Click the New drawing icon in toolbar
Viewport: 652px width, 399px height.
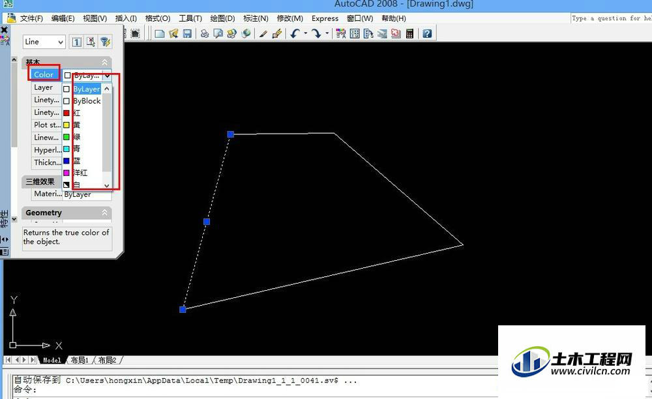[159, 34]
